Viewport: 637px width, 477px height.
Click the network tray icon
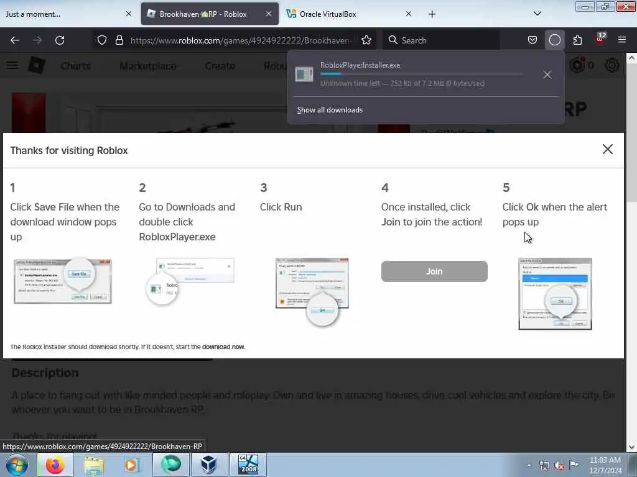coord(544,465)
